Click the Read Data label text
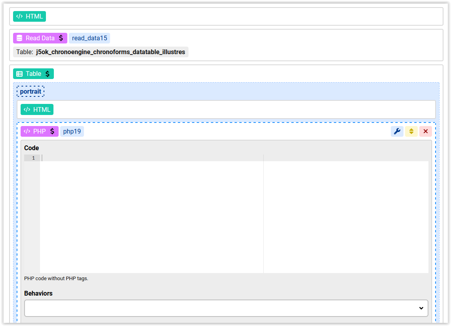The height and width of the screenshot is (326, 451). (40, 38)
